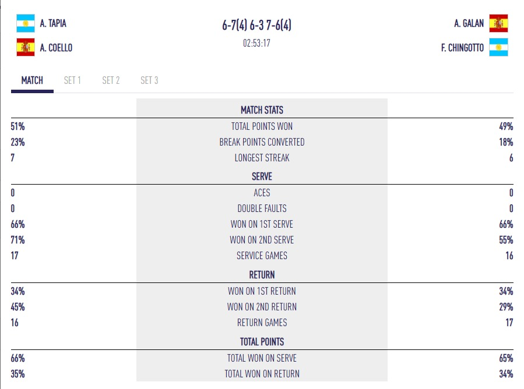
Task: Click the match score 6-7(4) 6-3 7-6(4)
Action: (x=262, y=26)
